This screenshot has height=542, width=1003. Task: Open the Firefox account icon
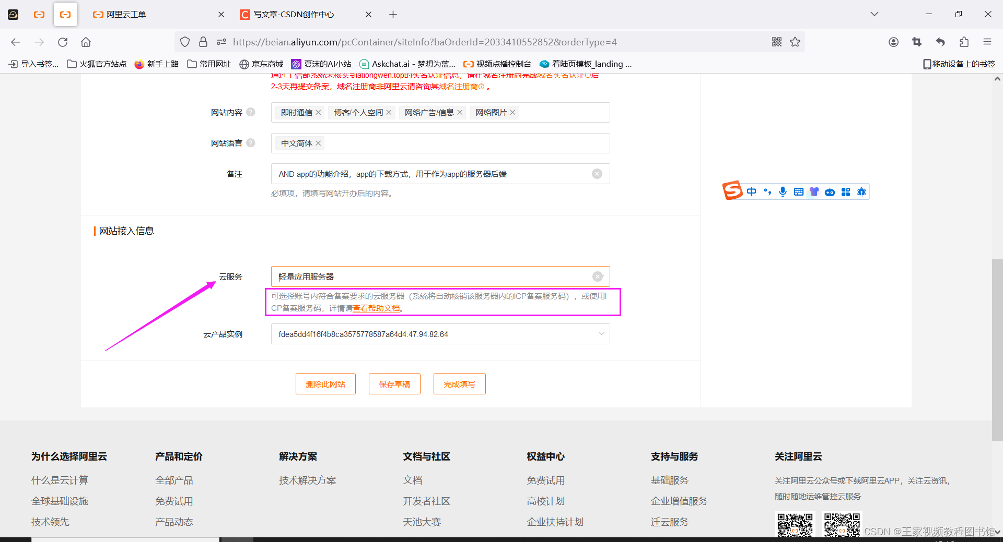(x=893, y=42)
